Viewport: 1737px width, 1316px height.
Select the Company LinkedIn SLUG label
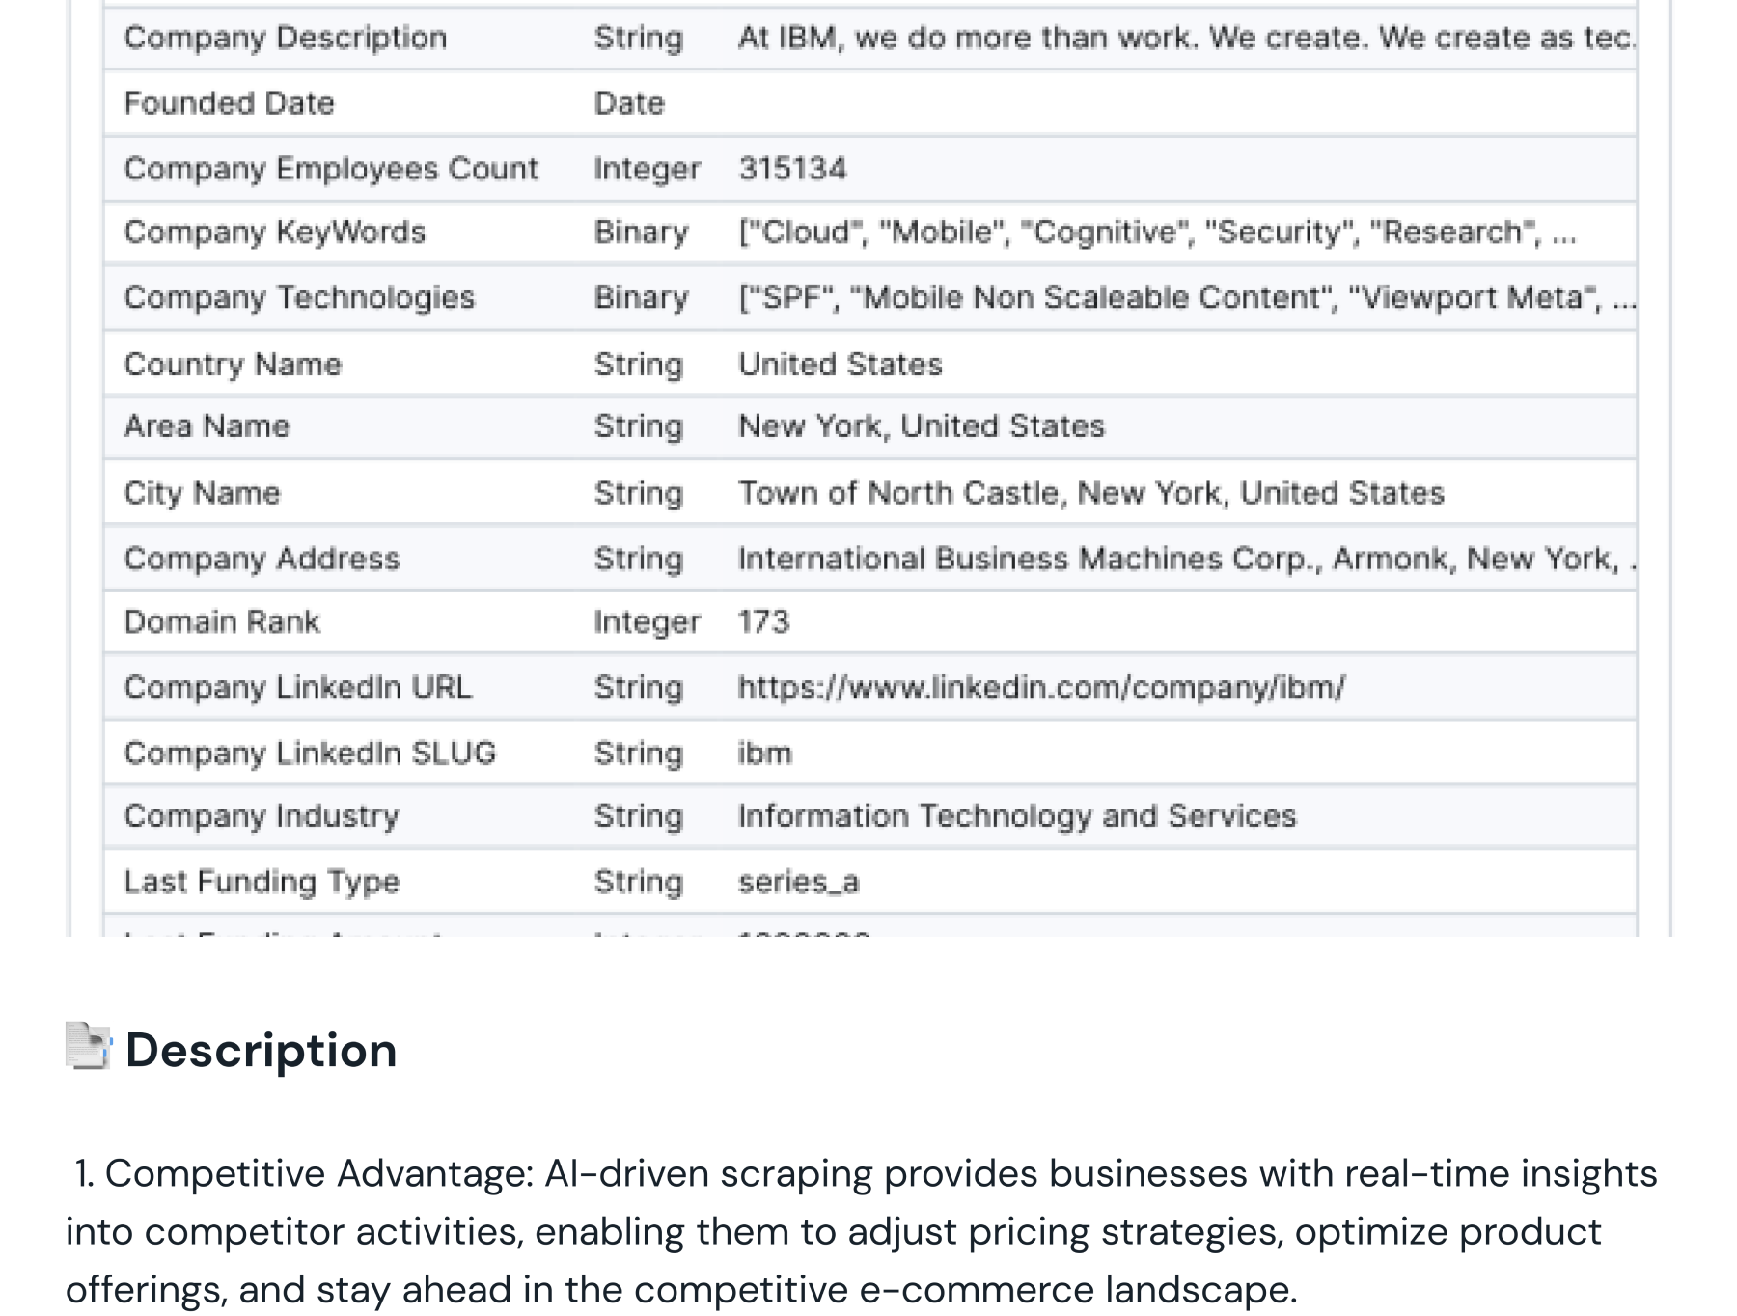[310, 754]
